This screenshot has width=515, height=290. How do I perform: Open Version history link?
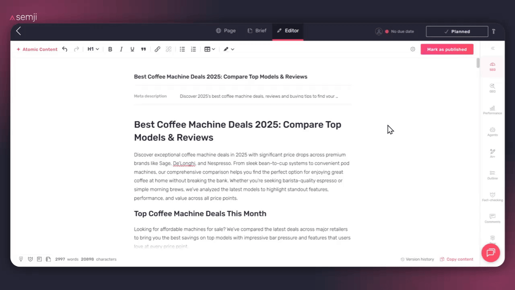coord(417,259)
